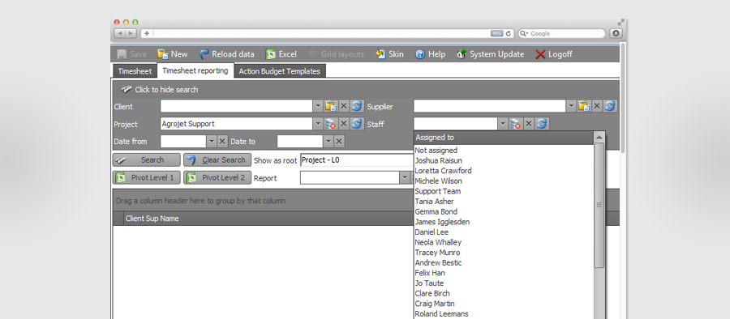Image resolution: width=730 pixels, height=319 pixels.
Task: Clear the Supplier field with its X
Action: pos(597,106)
